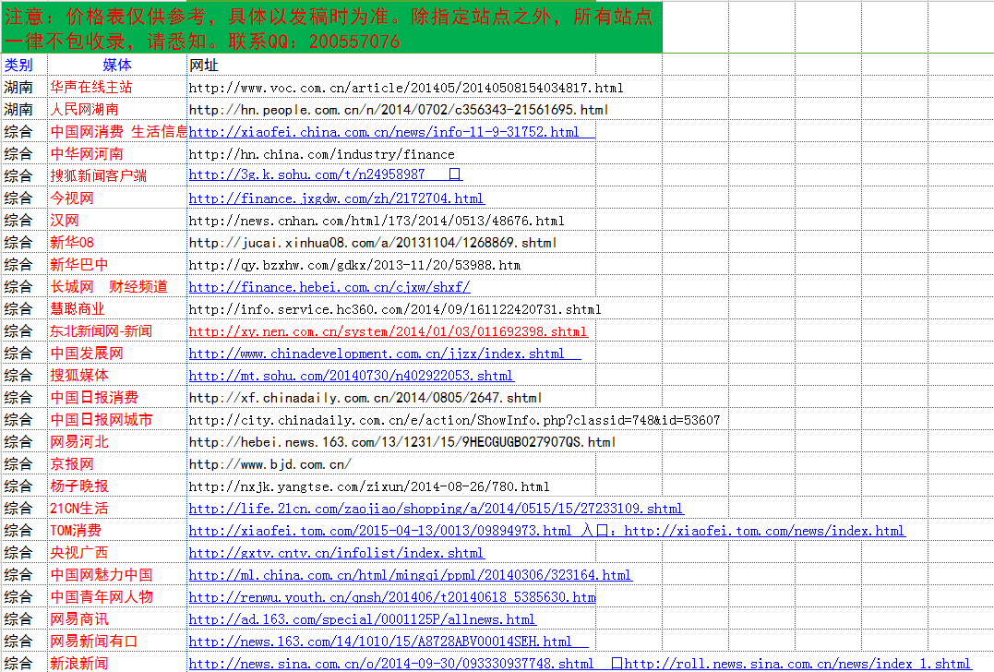The width and height of the screenshot is (994, 672).
Task: Select 综合 category beside 今视网
Action: pos(25,198)
